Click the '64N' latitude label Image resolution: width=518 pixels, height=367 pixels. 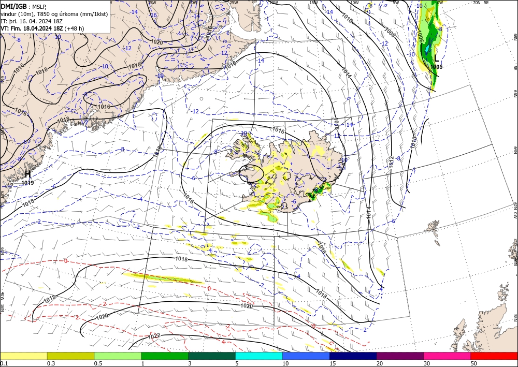pyautogui.click(x=515, y=150)
